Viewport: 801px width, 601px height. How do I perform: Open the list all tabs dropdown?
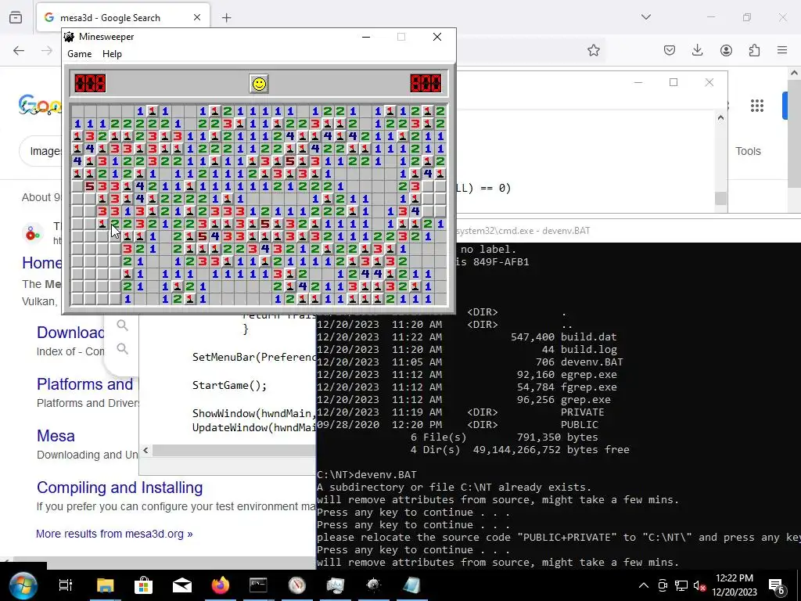click(646, 17)
